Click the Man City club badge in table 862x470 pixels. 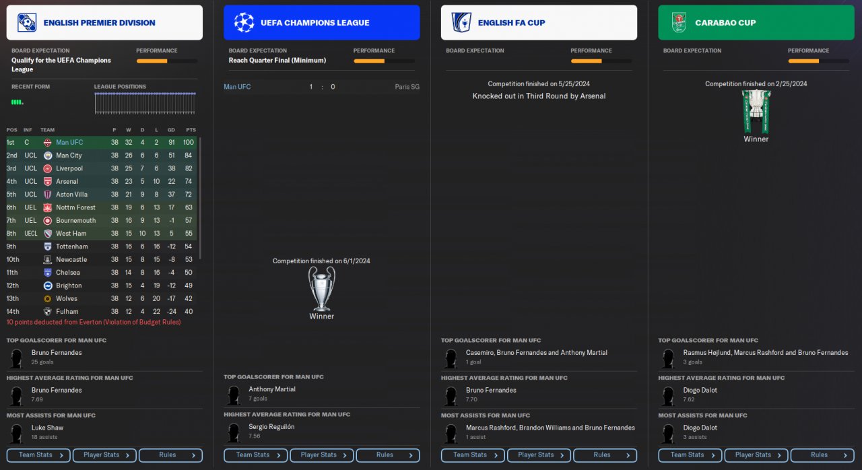point(48,156)
